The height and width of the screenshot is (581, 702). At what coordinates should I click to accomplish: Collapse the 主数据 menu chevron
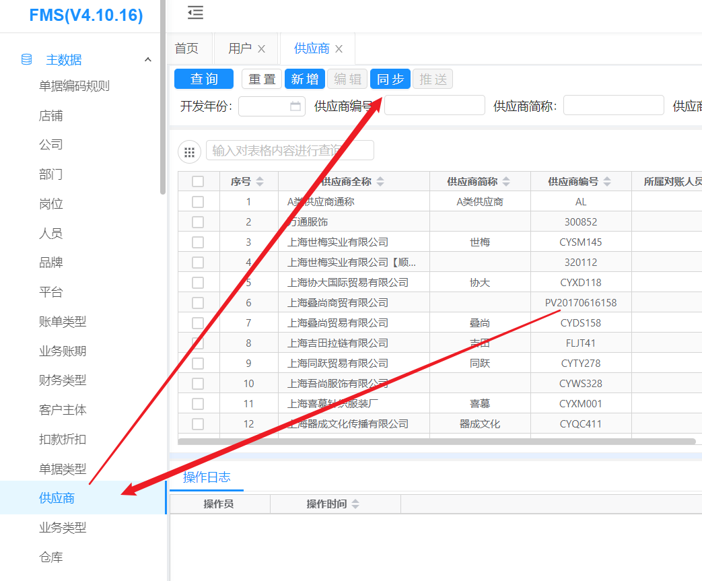pyautogui.click(x=148, y=60)
